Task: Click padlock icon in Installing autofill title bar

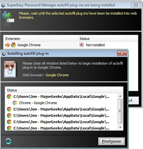Action: coord(4,53)
